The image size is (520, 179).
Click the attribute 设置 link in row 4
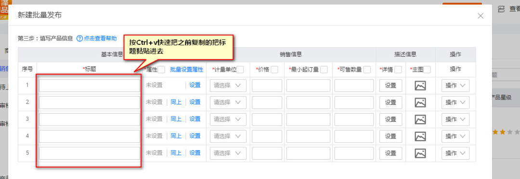[195, 136]
